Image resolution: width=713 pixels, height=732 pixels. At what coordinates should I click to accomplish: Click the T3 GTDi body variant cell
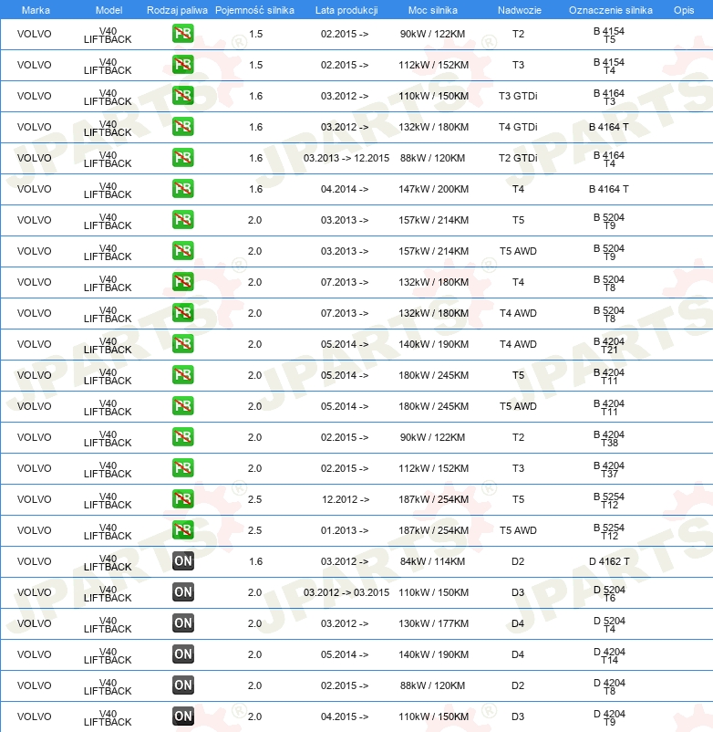pos(518,96)
